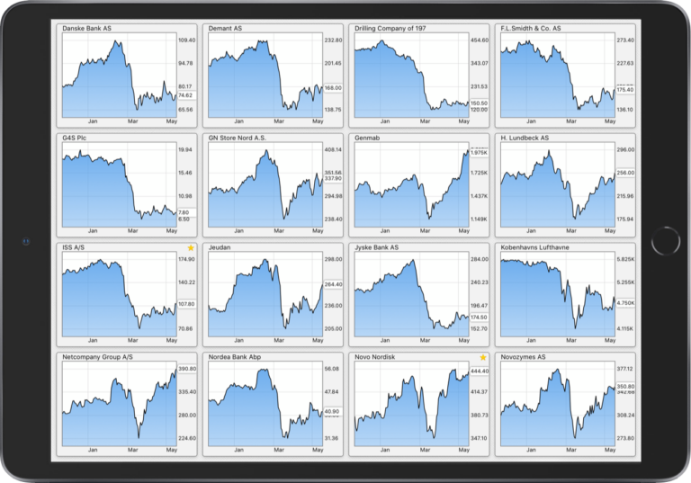
Task: Click the Drilling Company of 197 title
Action: 390,28
